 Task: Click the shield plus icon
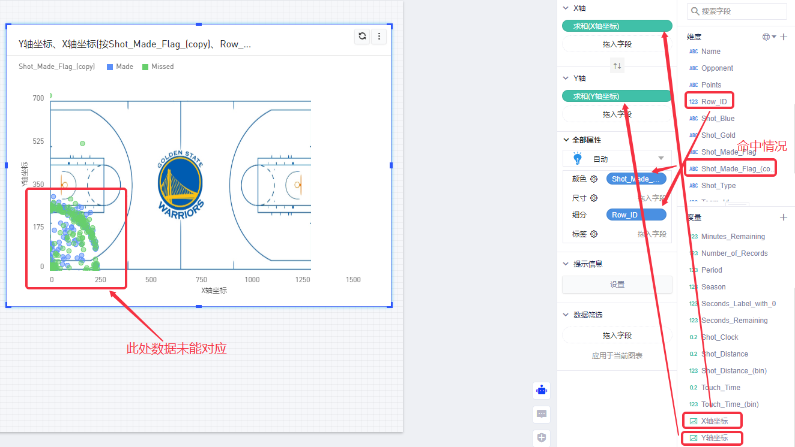(x=542, y=438)
